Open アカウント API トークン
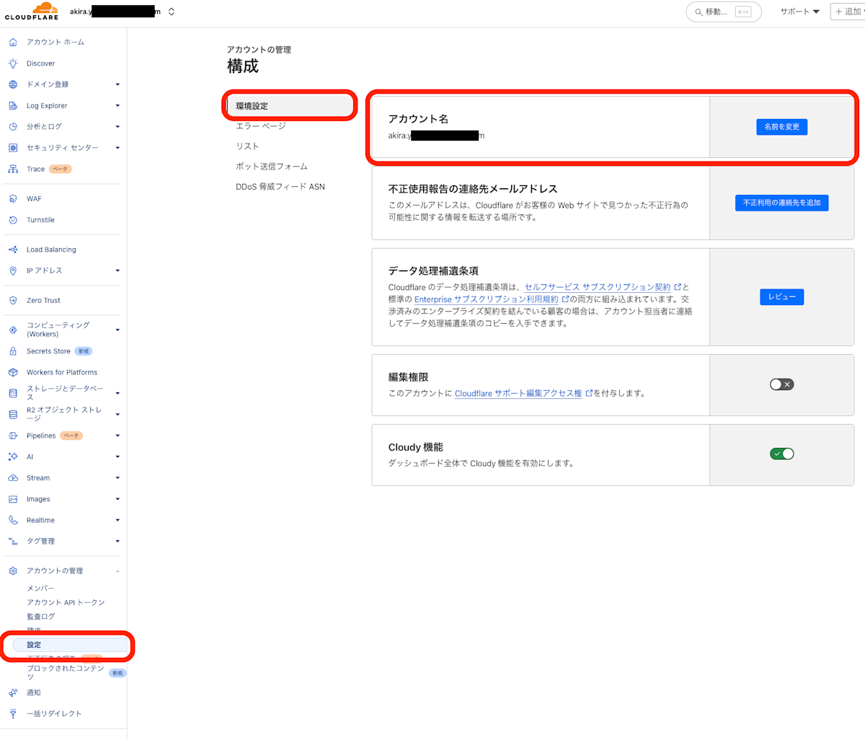 66,602
